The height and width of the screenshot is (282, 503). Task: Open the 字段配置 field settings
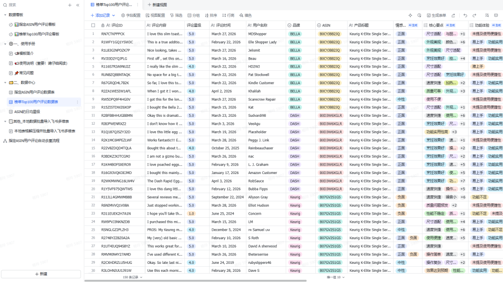(x=130, y=15)
